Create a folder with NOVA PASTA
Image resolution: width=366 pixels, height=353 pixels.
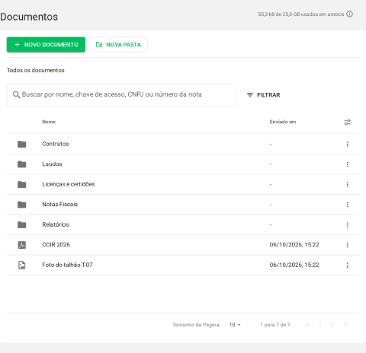coord(118,45)
